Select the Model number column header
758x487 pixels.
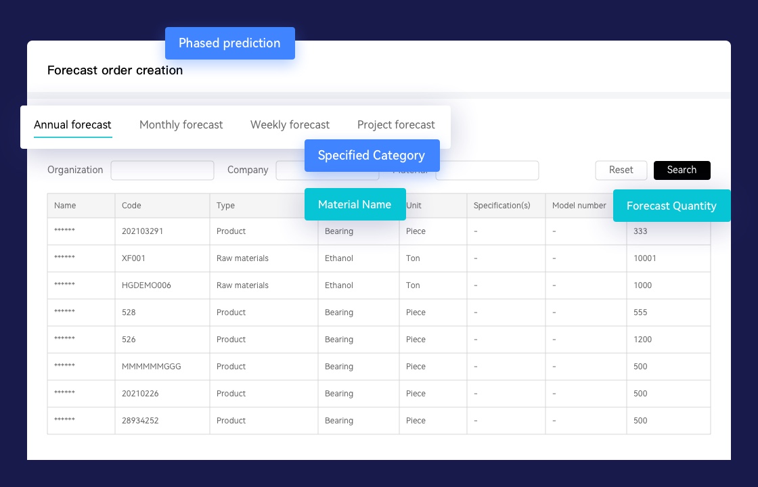click(579, 206)
